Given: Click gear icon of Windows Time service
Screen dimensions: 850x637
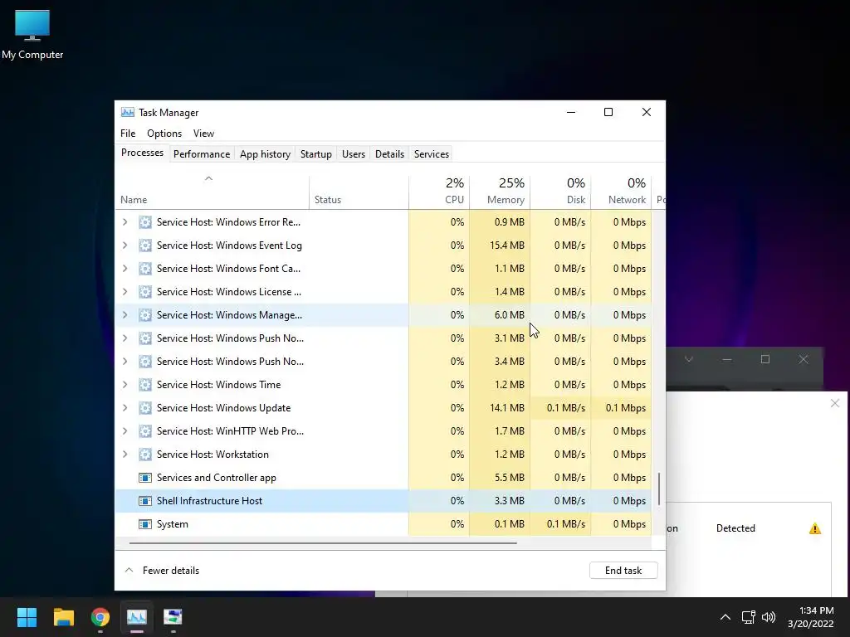Looking at the screenshot, I should point(144,385).
